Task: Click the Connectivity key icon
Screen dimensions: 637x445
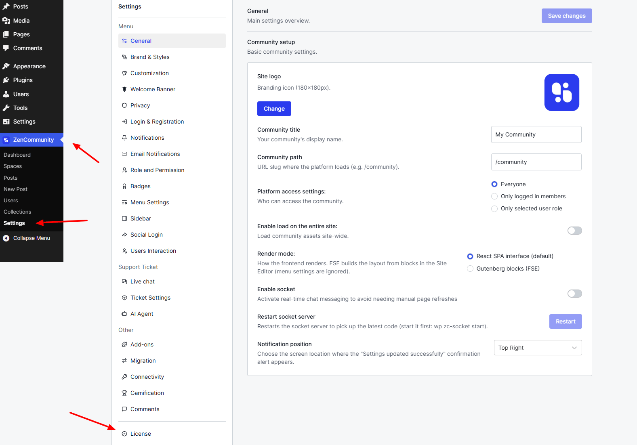Action: (124, 377)
